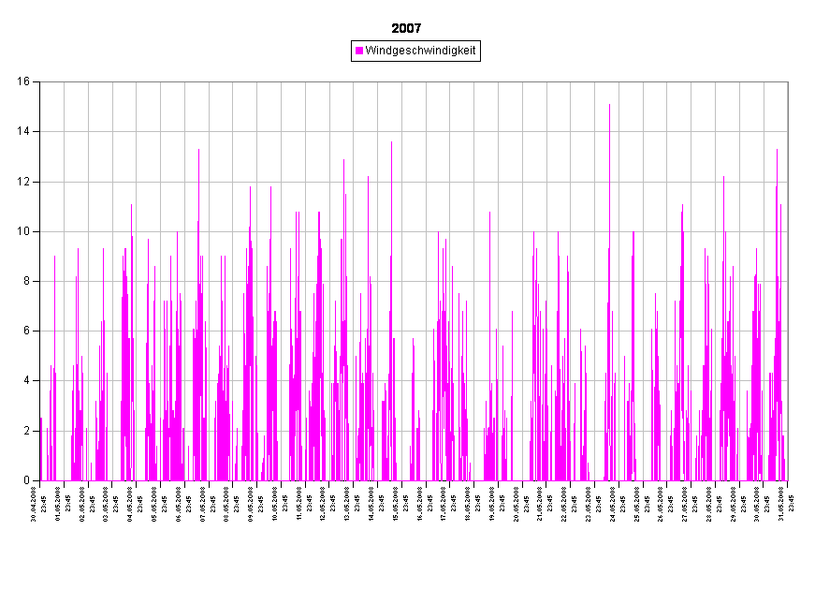Image resolution: width=815 pixels, height=604 pixels.
Task: Click the left vertical axis line at mid-height
Action: tap(40, 281)
